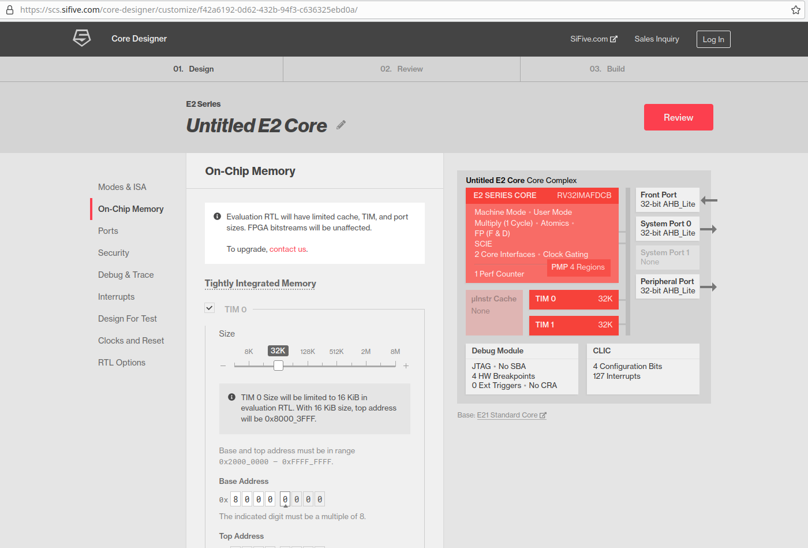Open the E21 Standard Core link
This screenshot has width=808, height=548.
(x=511, y=415)
